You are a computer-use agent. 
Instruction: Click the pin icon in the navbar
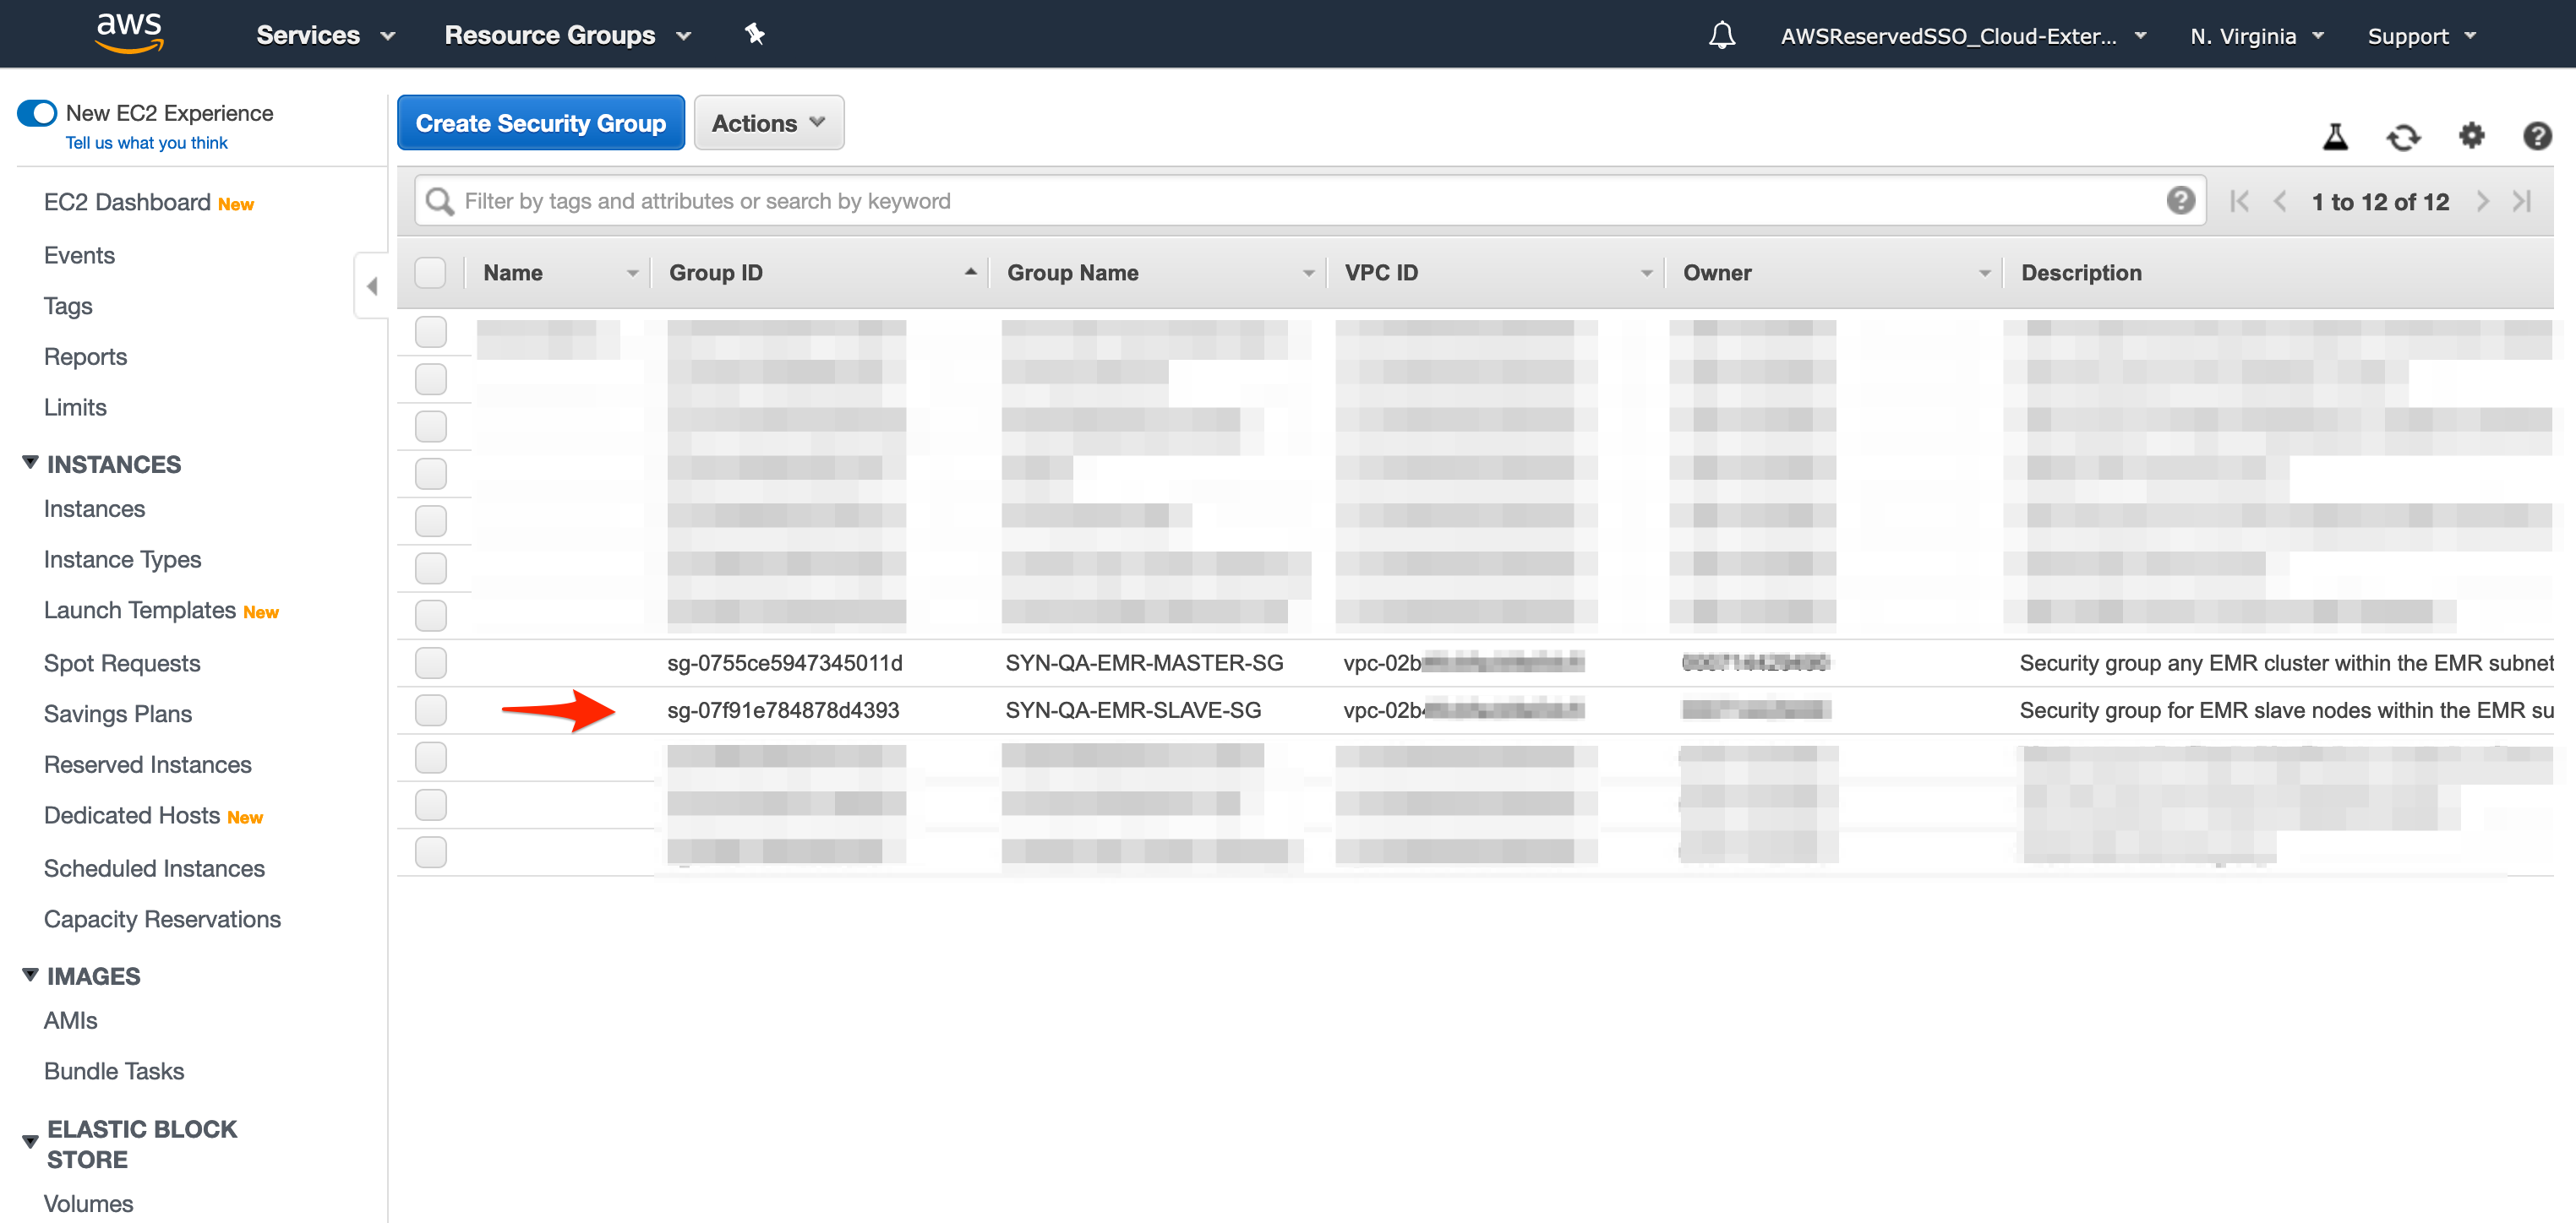point(754,34)
